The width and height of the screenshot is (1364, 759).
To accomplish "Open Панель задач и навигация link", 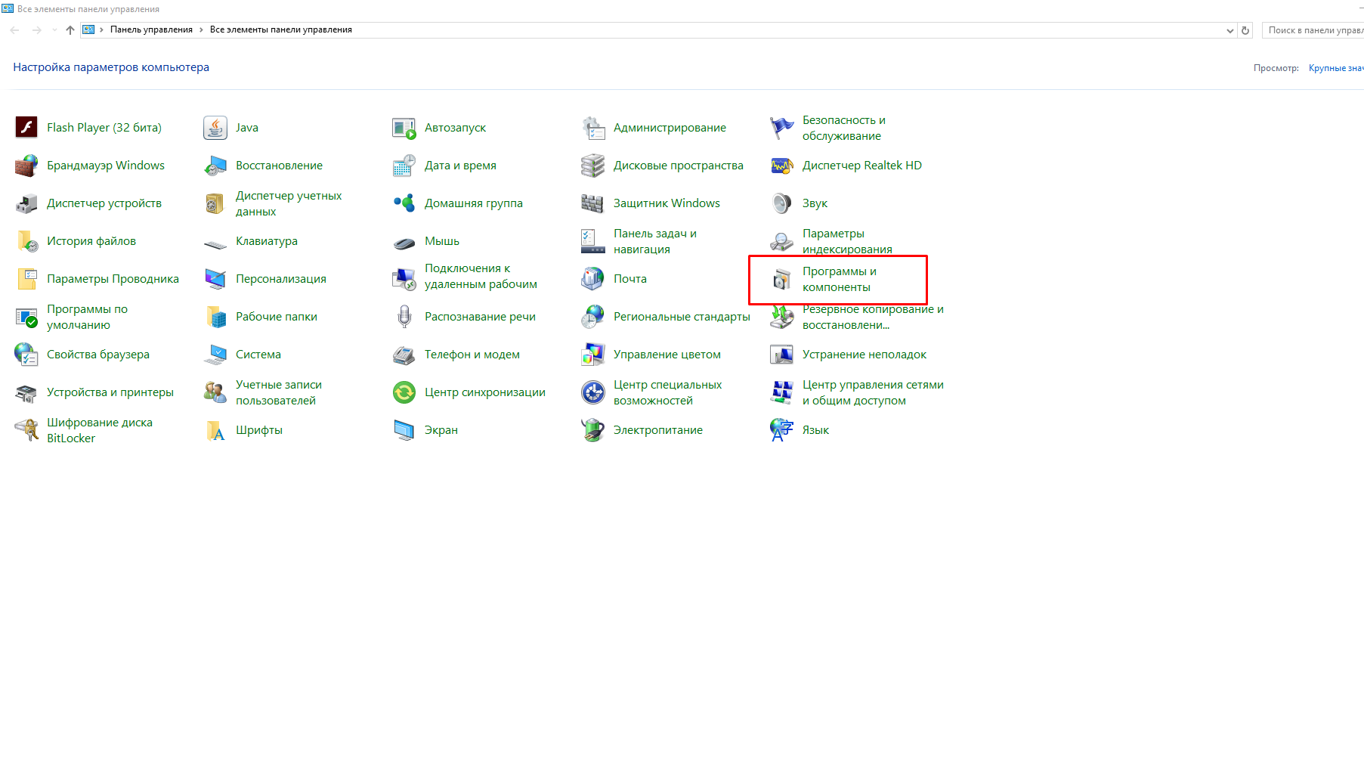I will [655, 241].
